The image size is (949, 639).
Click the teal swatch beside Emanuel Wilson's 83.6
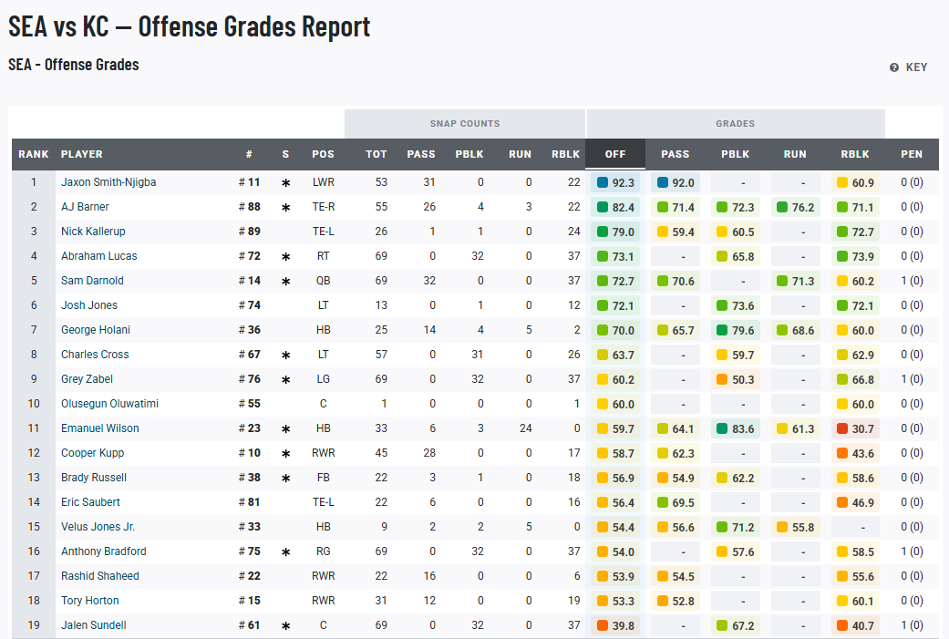coord(722,429)
